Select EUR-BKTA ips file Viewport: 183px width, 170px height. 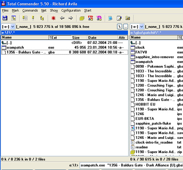(156, 118)
